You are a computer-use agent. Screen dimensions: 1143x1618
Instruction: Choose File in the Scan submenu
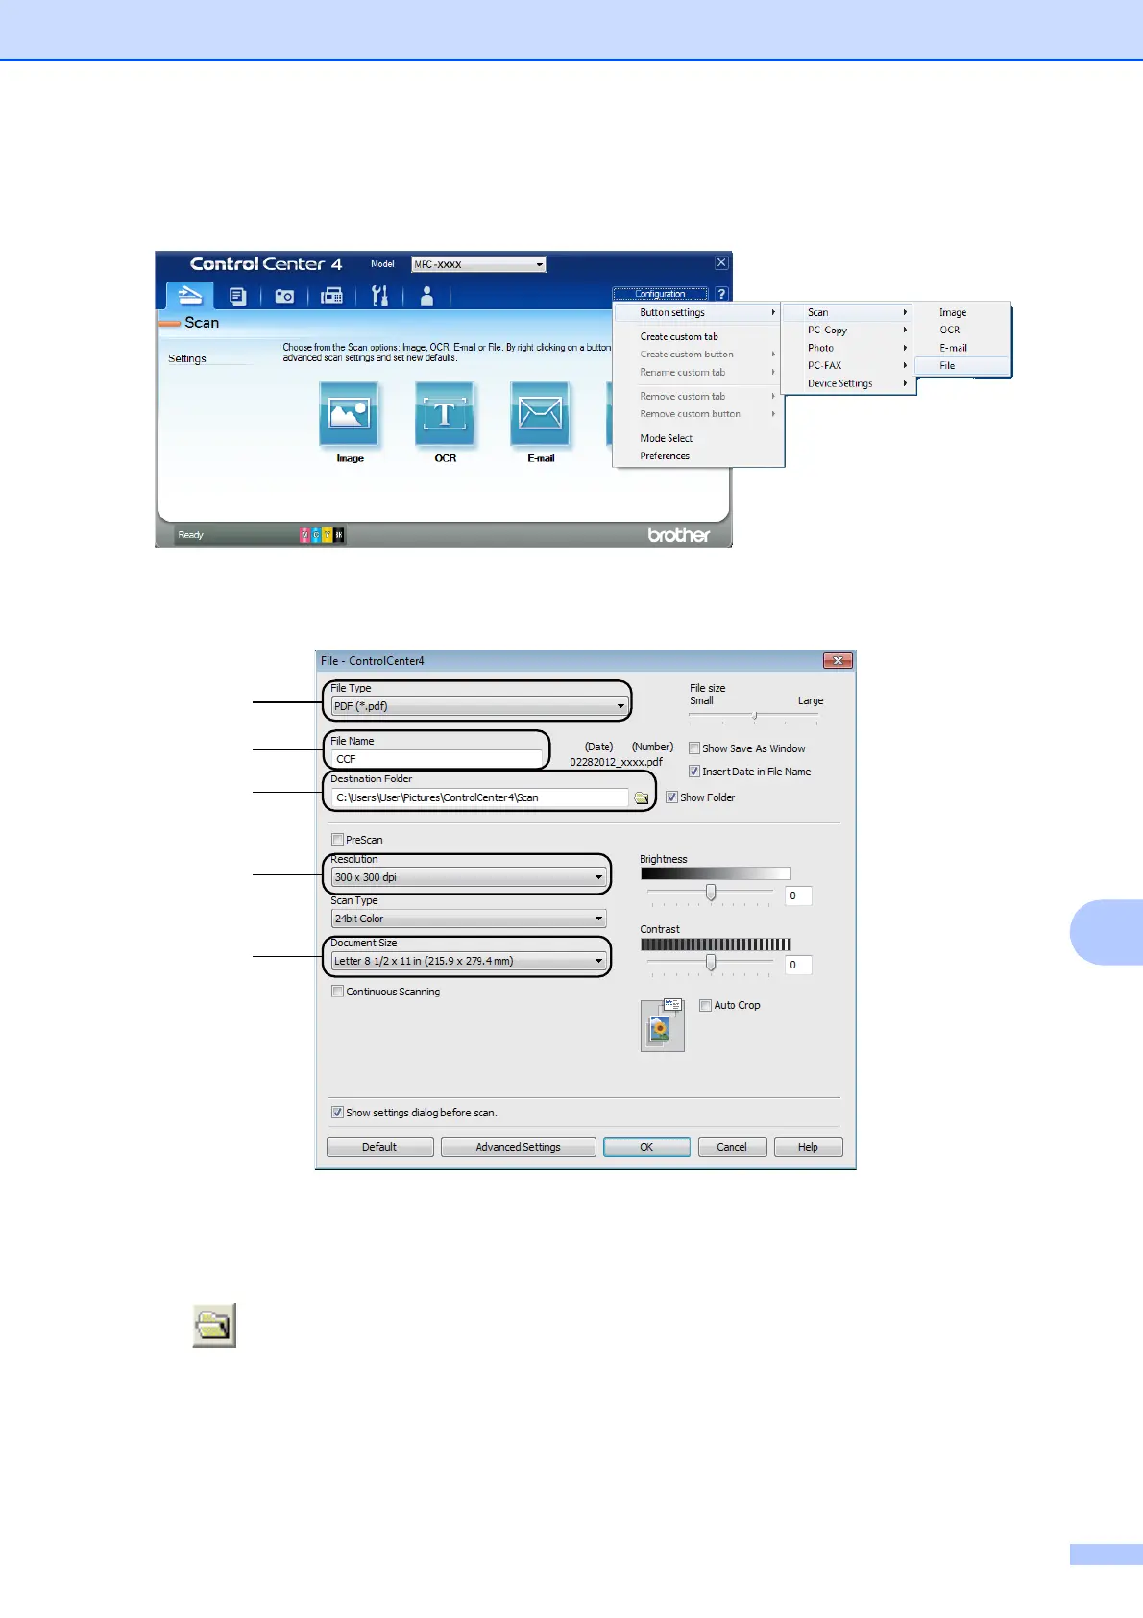961,365
